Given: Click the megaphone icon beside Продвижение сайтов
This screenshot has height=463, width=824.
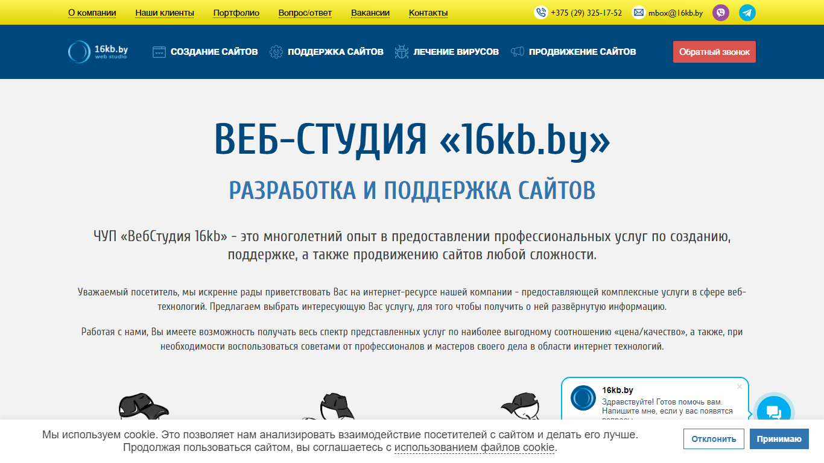Looking at the screenshot, I should coord(518,52).
